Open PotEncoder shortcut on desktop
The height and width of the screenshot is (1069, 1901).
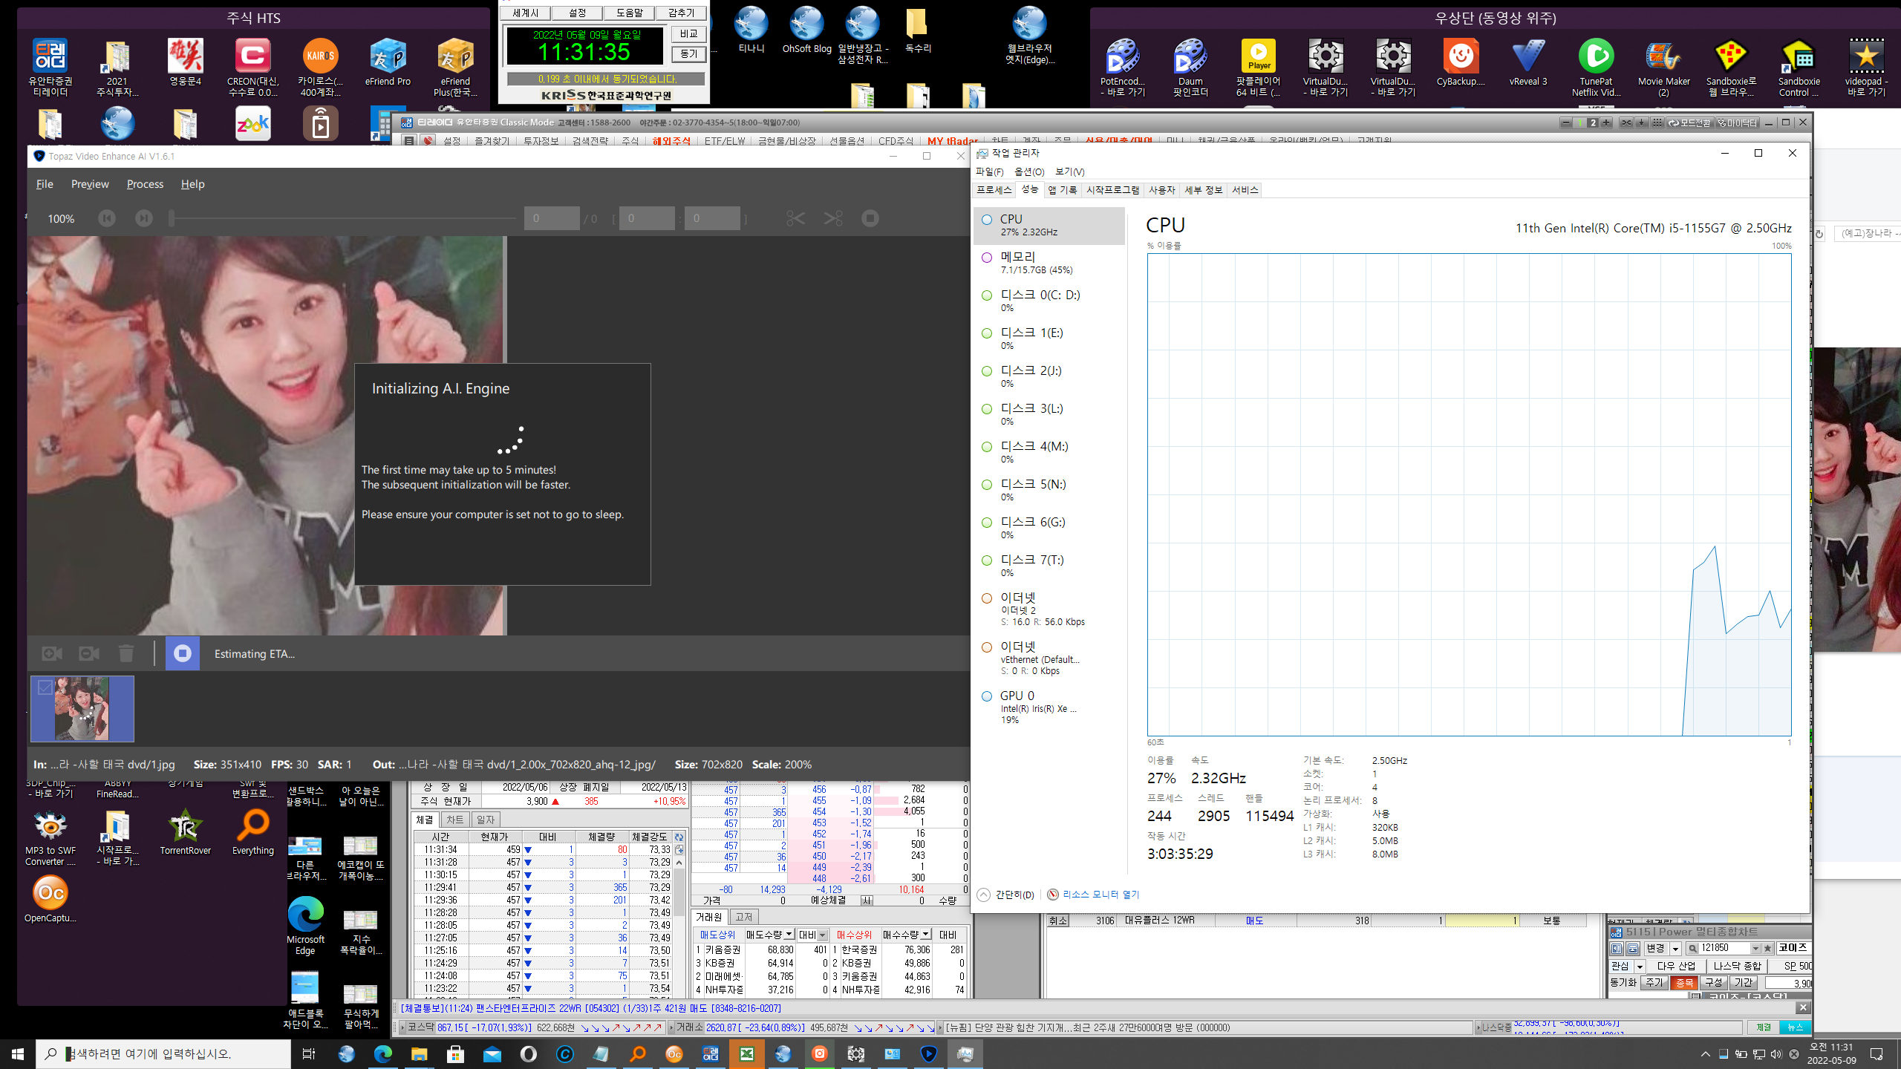coord(1122,68)
